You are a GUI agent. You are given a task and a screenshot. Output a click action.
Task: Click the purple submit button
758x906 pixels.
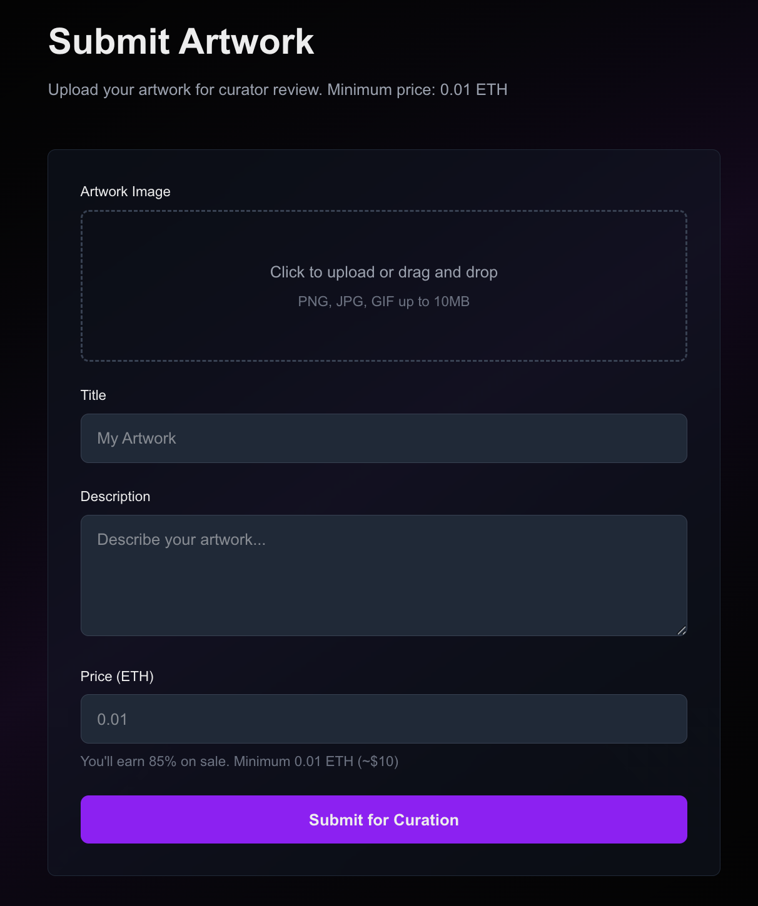pyautogui.click(x=383, y=819)
